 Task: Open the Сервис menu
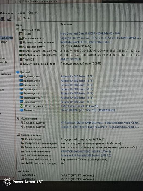click(21, 13)
